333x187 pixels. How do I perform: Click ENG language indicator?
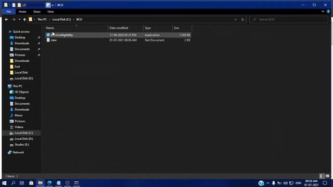pyautogui.click(x=298, y=183)
